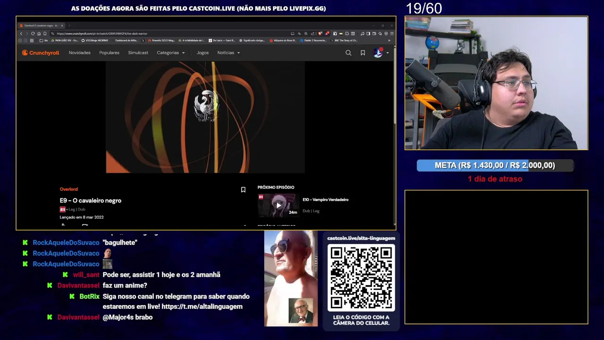Open the browser wallet icon
This screenshot has height=340, width=604.
coord(374,34)
